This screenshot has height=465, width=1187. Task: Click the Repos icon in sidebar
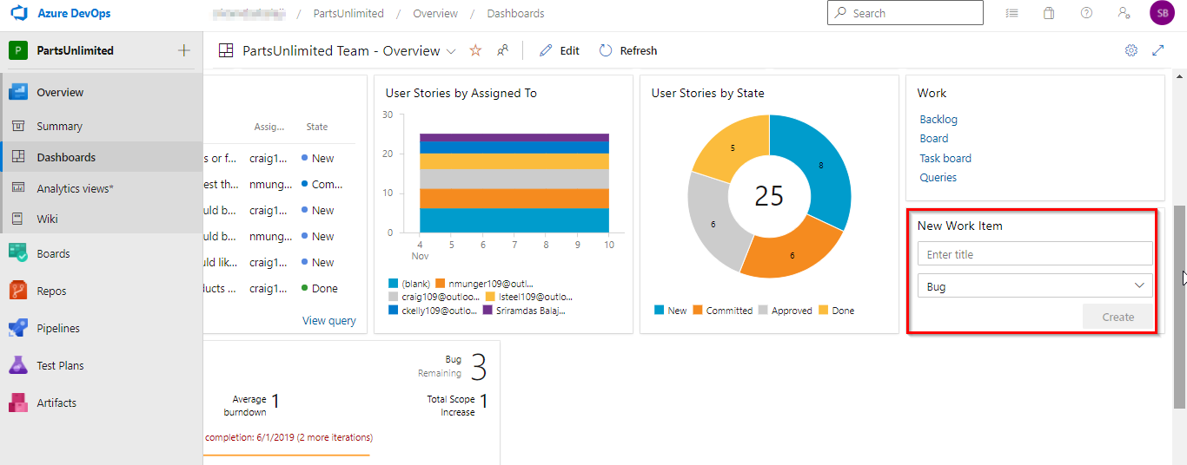18,291
